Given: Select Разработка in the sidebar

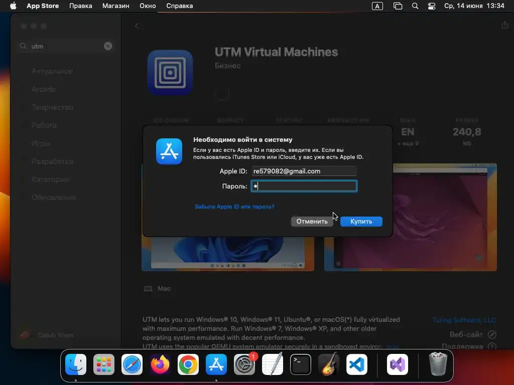Looking at the screenshot, I should point(52,161).
